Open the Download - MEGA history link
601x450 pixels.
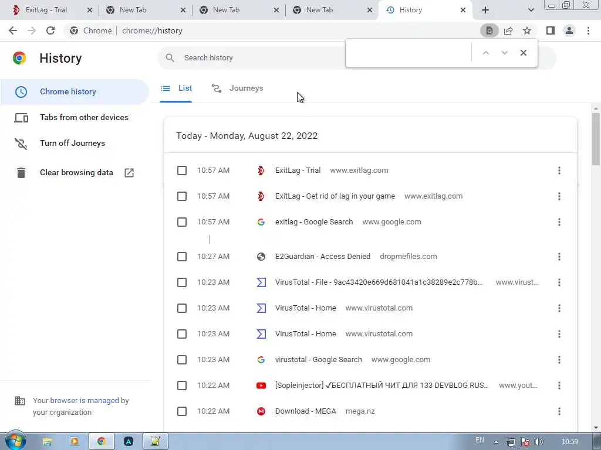[305, 411]
